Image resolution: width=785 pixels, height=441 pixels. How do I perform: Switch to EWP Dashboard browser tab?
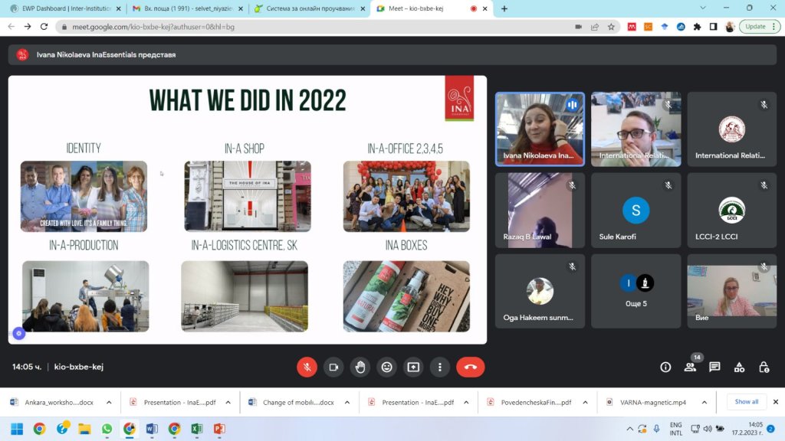pyautogui.click(x=64, y=8)
